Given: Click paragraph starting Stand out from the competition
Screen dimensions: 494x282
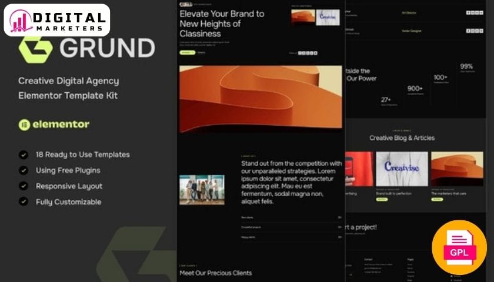Looking at the screenshot, I should pyautogui.click(x=292, y=182).
